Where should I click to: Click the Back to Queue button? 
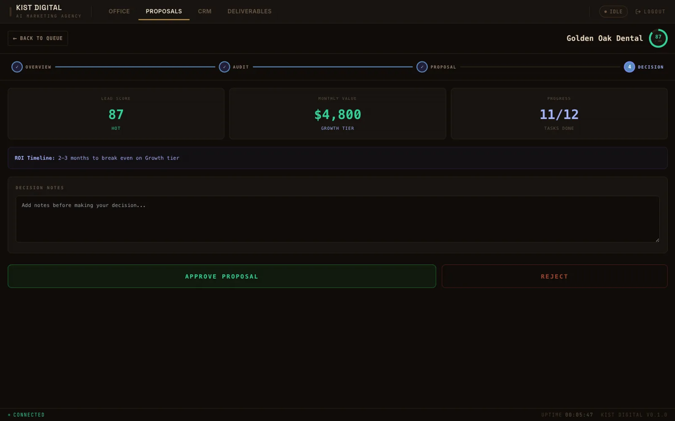pos(38,38)
